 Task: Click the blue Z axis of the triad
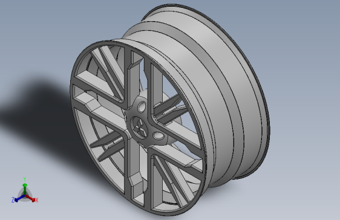[x=19, y=198]
